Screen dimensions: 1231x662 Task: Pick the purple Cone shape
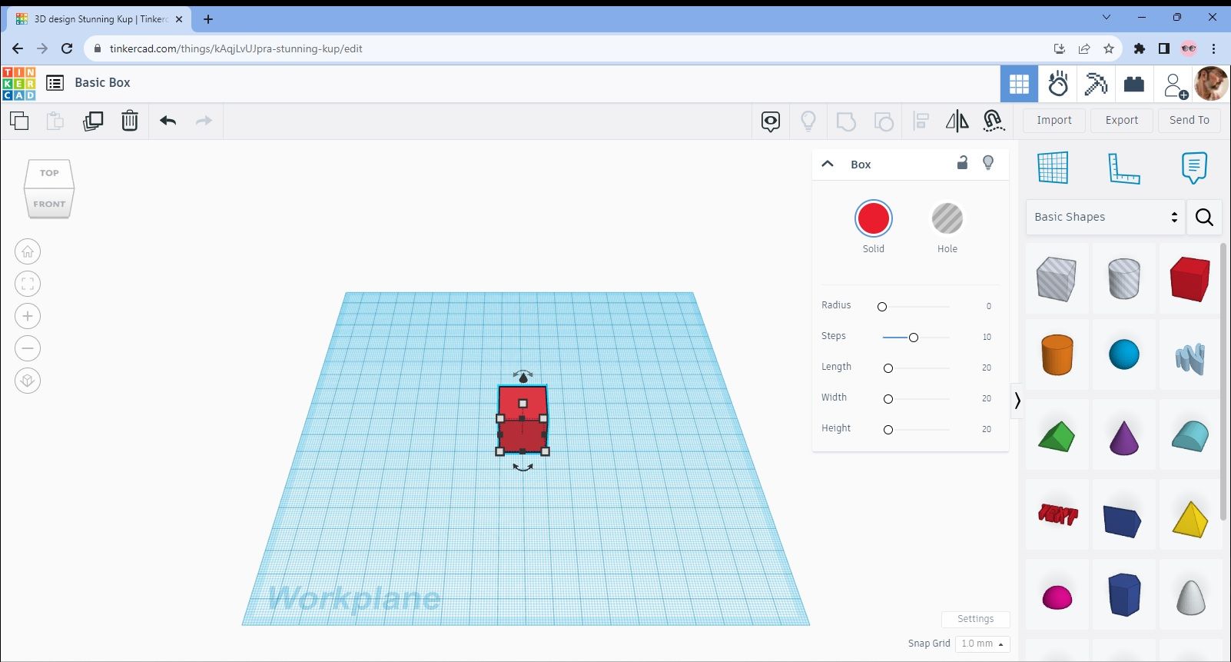[1124, 436]
